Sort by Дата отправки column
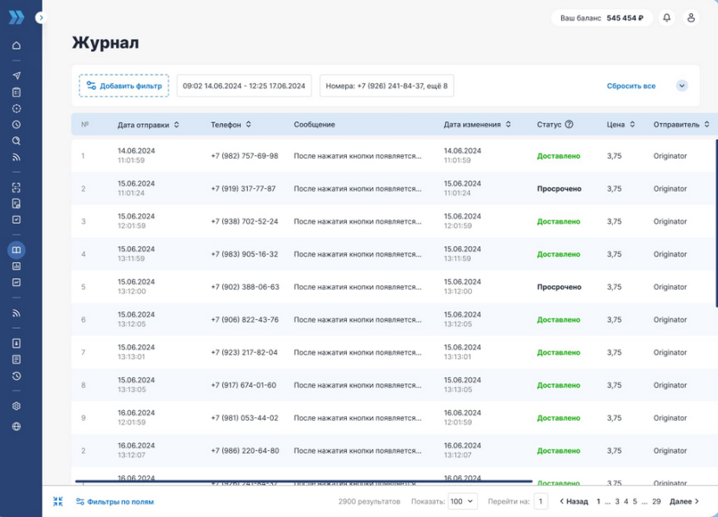Screen dimensions: 718x517 [x=177, y=125]
